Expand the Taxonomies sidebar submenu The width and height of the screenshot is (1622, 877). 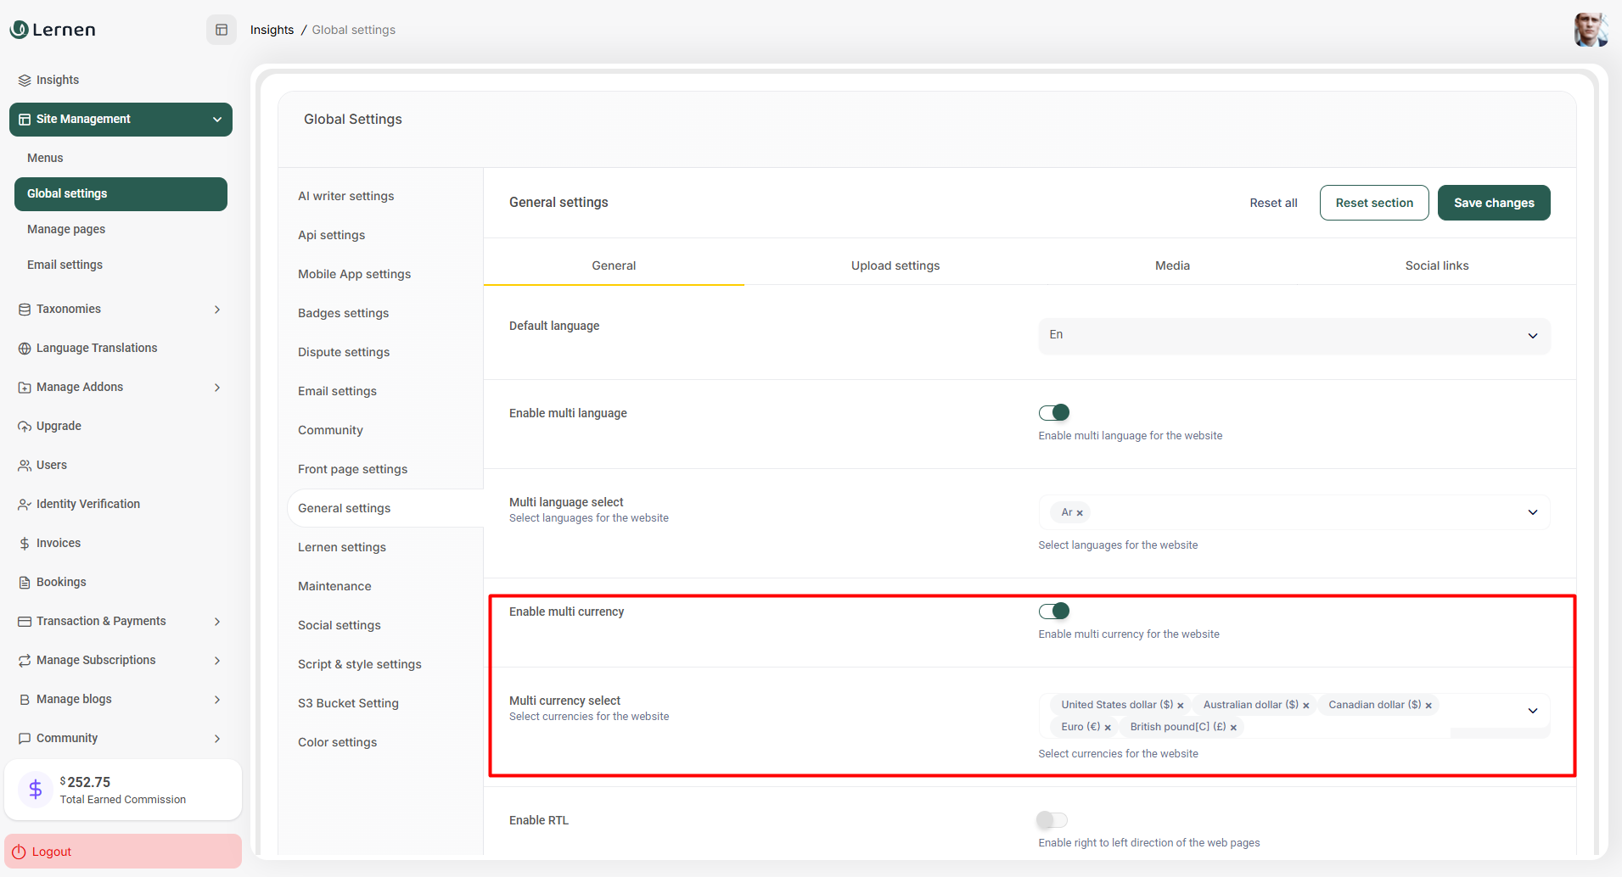217,310
